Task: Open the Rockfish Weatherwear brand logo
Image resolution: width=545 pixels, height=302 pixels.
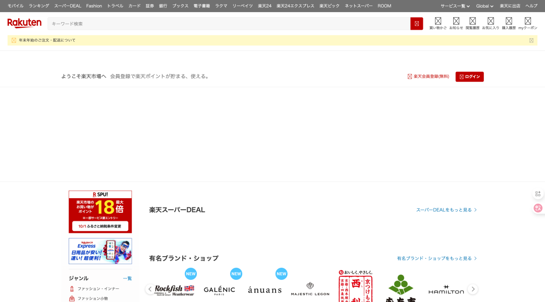Action: pyautogui.click(x=175, y=290)
